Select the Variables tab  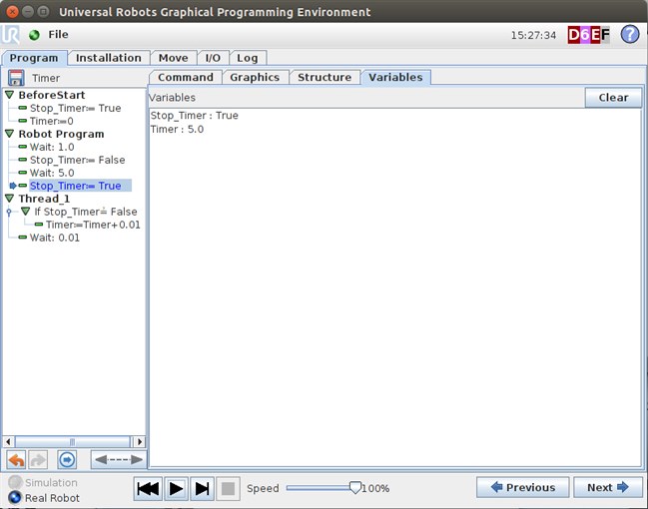[395, 77]
